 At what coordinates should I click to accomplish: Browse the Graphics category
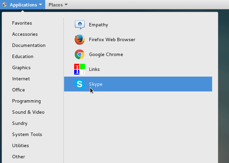(21, 67)
